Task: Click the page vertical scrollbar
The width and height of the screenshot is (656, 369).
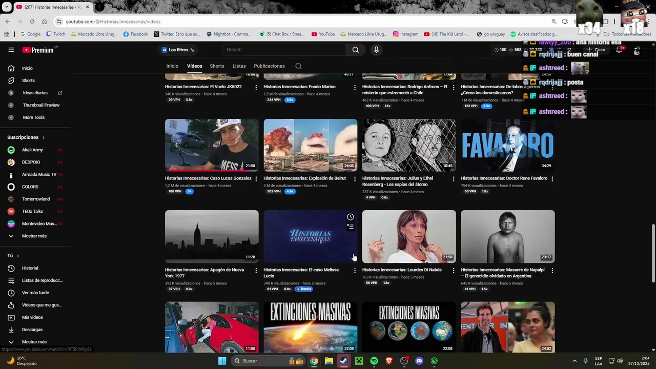Action: tap(653, 253)
